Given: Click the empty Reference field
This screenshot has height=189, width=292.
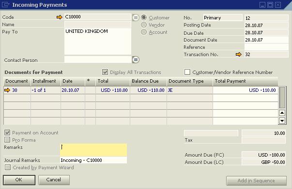Looking at the screenshot, I should tap(266, 47).
